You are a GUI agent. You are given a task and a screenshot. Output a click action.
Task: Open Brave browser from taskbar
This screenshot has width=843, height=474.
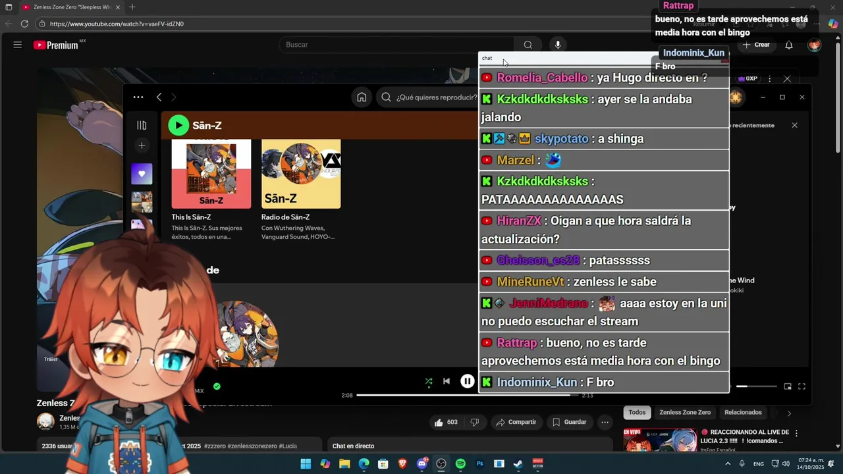(402, 464)
